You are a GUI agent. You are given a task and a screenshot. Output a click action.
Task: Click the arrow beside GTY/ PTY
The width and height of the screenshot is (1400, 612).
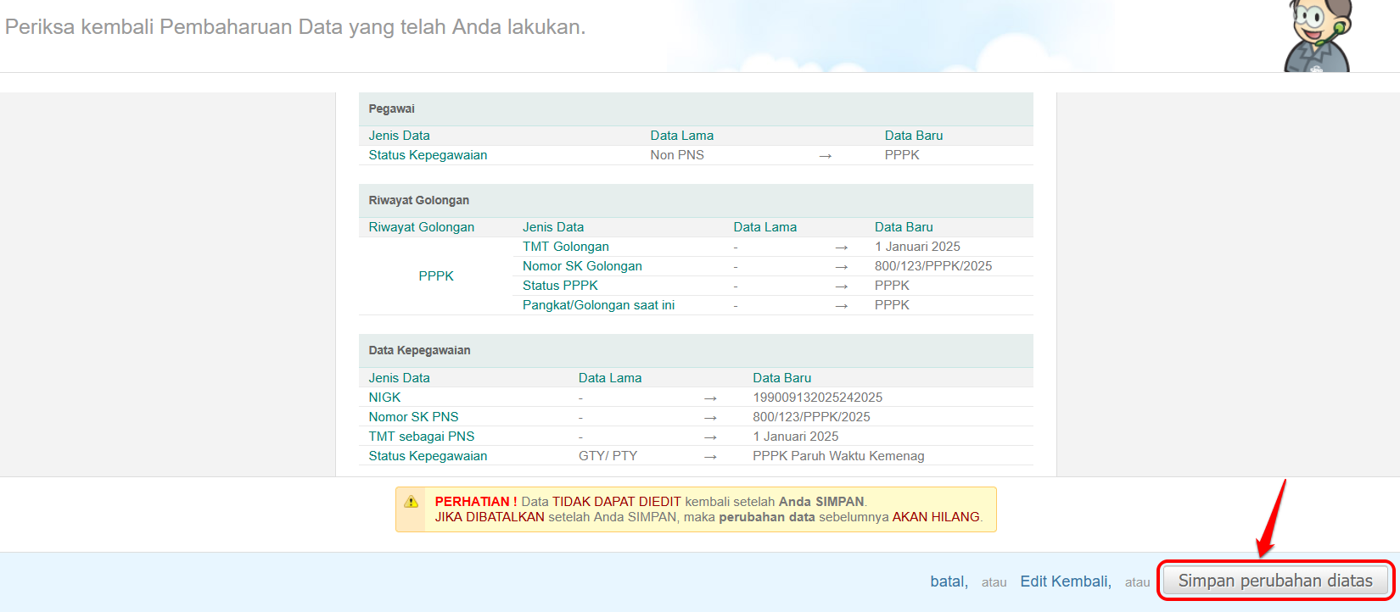(710, 457)
